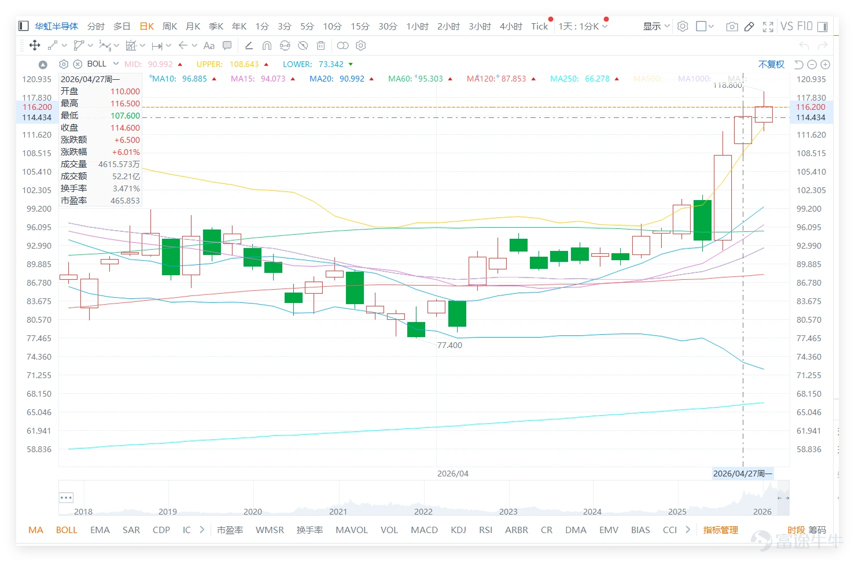Expand the 显示 display dropdown
This screenshot has height=562, width=855.
657,26
